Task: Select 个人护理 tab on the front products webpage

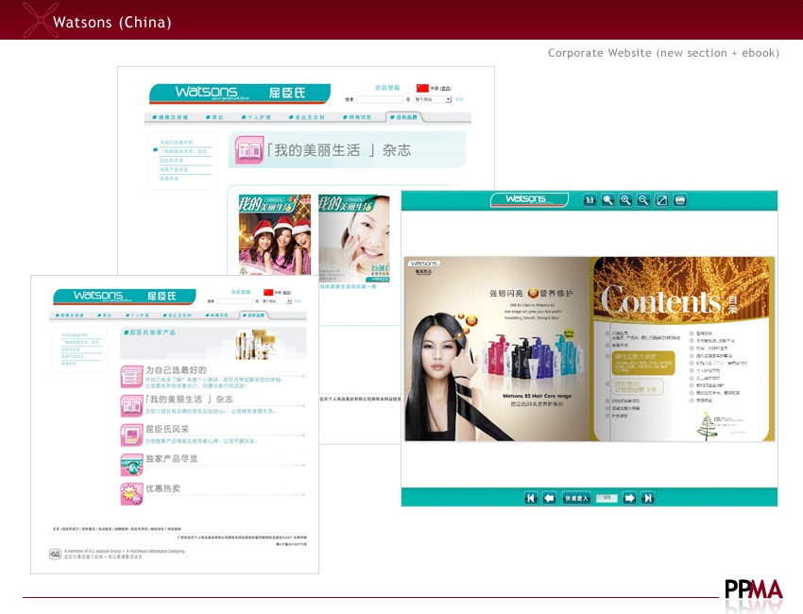Action: tap(137, 316)
